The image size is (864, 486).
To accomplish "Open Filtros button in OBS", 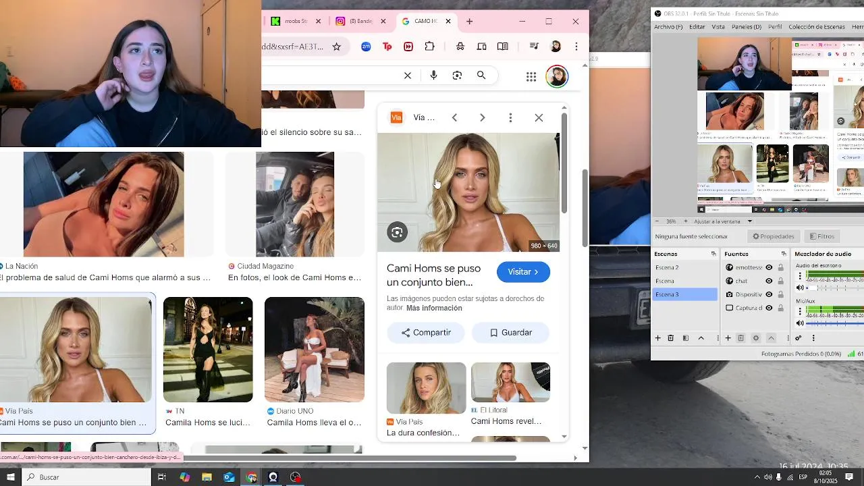I will (822, 236).
